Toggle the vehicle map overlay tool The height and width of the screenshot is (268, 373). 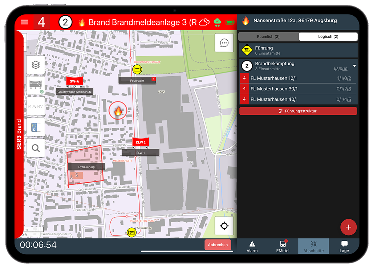click(36, 85)
